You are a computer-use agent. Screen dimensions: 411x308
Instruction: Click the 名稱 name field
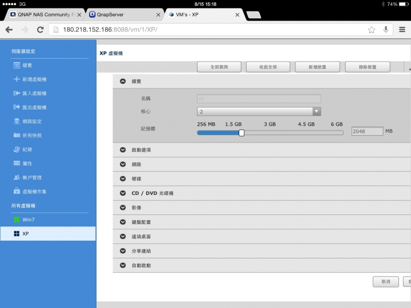[259, 99]
